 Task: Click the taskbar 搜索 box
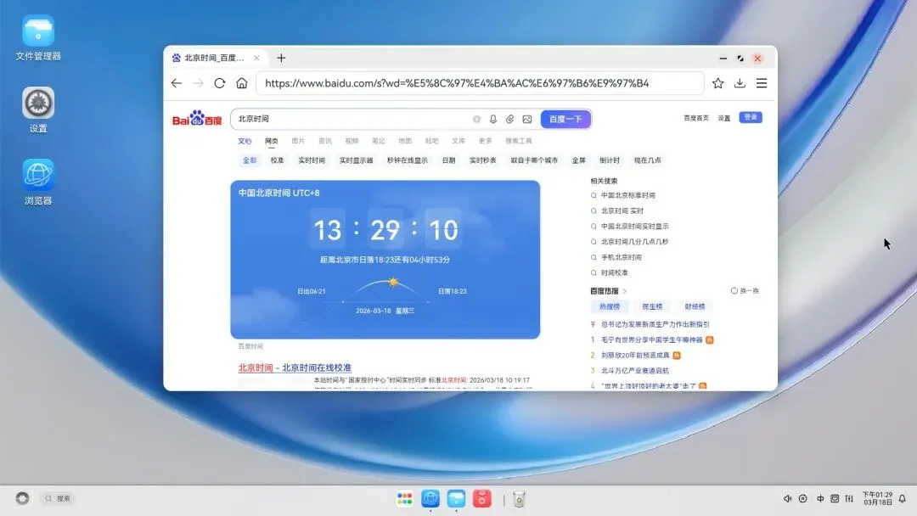(58, 498)
